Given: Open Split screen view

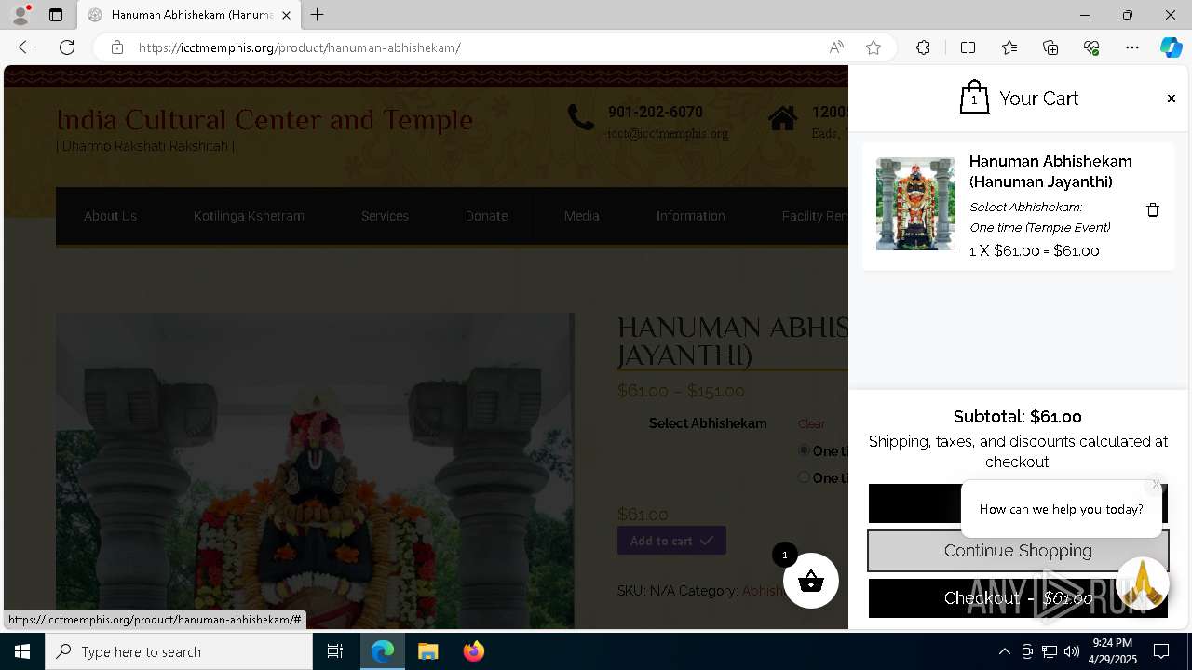Looking at the screenshot, I should click(x=968, y=47).
